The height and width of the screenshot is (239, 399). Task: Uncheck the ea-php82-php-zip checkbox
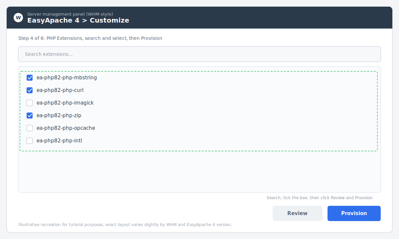click(x=30, y=116)
